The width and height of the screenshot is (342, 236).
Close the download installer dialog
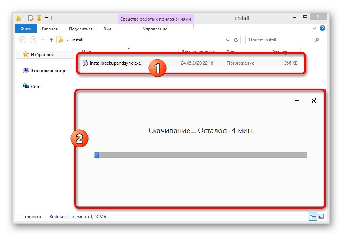pos(313,101)
